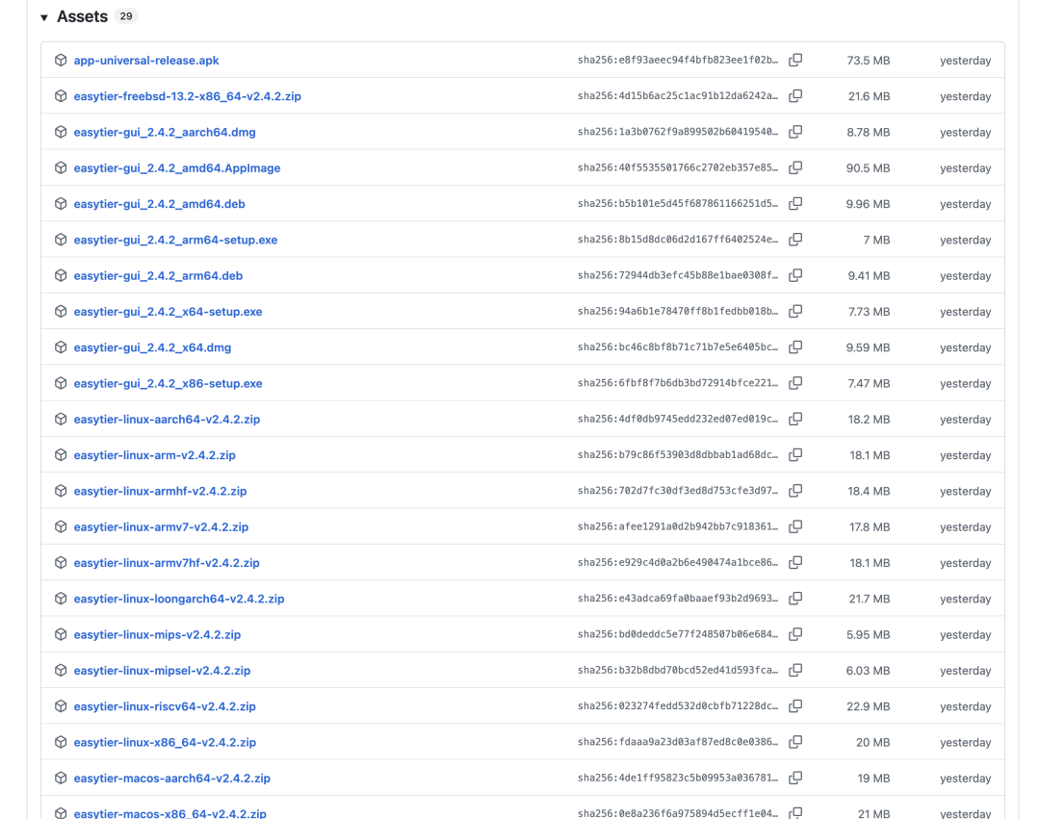Copy checksum of easytier-gui x64-setup.exe
The width and height of the screenshot is (1040, 819).
[x=795, y=311]
